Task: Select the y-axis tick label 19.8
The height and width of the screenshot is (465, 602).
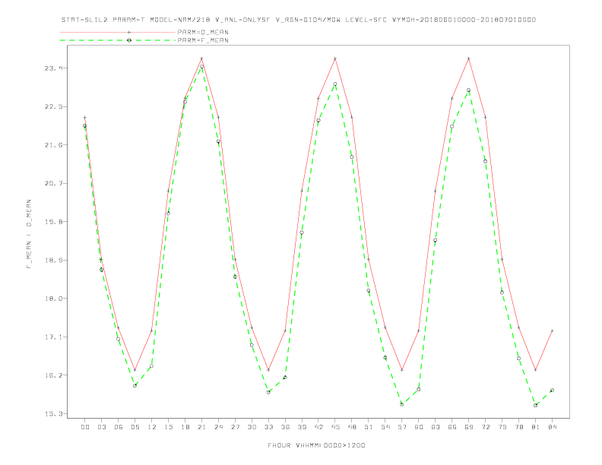Action: pyautogui.click(x=53, y=222)
